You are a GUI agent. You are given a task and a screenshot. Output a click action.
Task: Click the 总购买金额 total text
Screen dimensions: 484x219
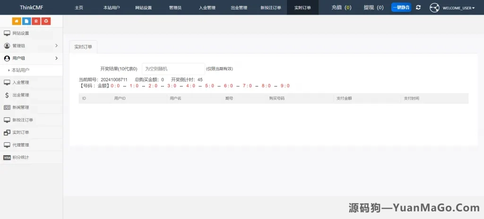point(149,79)
